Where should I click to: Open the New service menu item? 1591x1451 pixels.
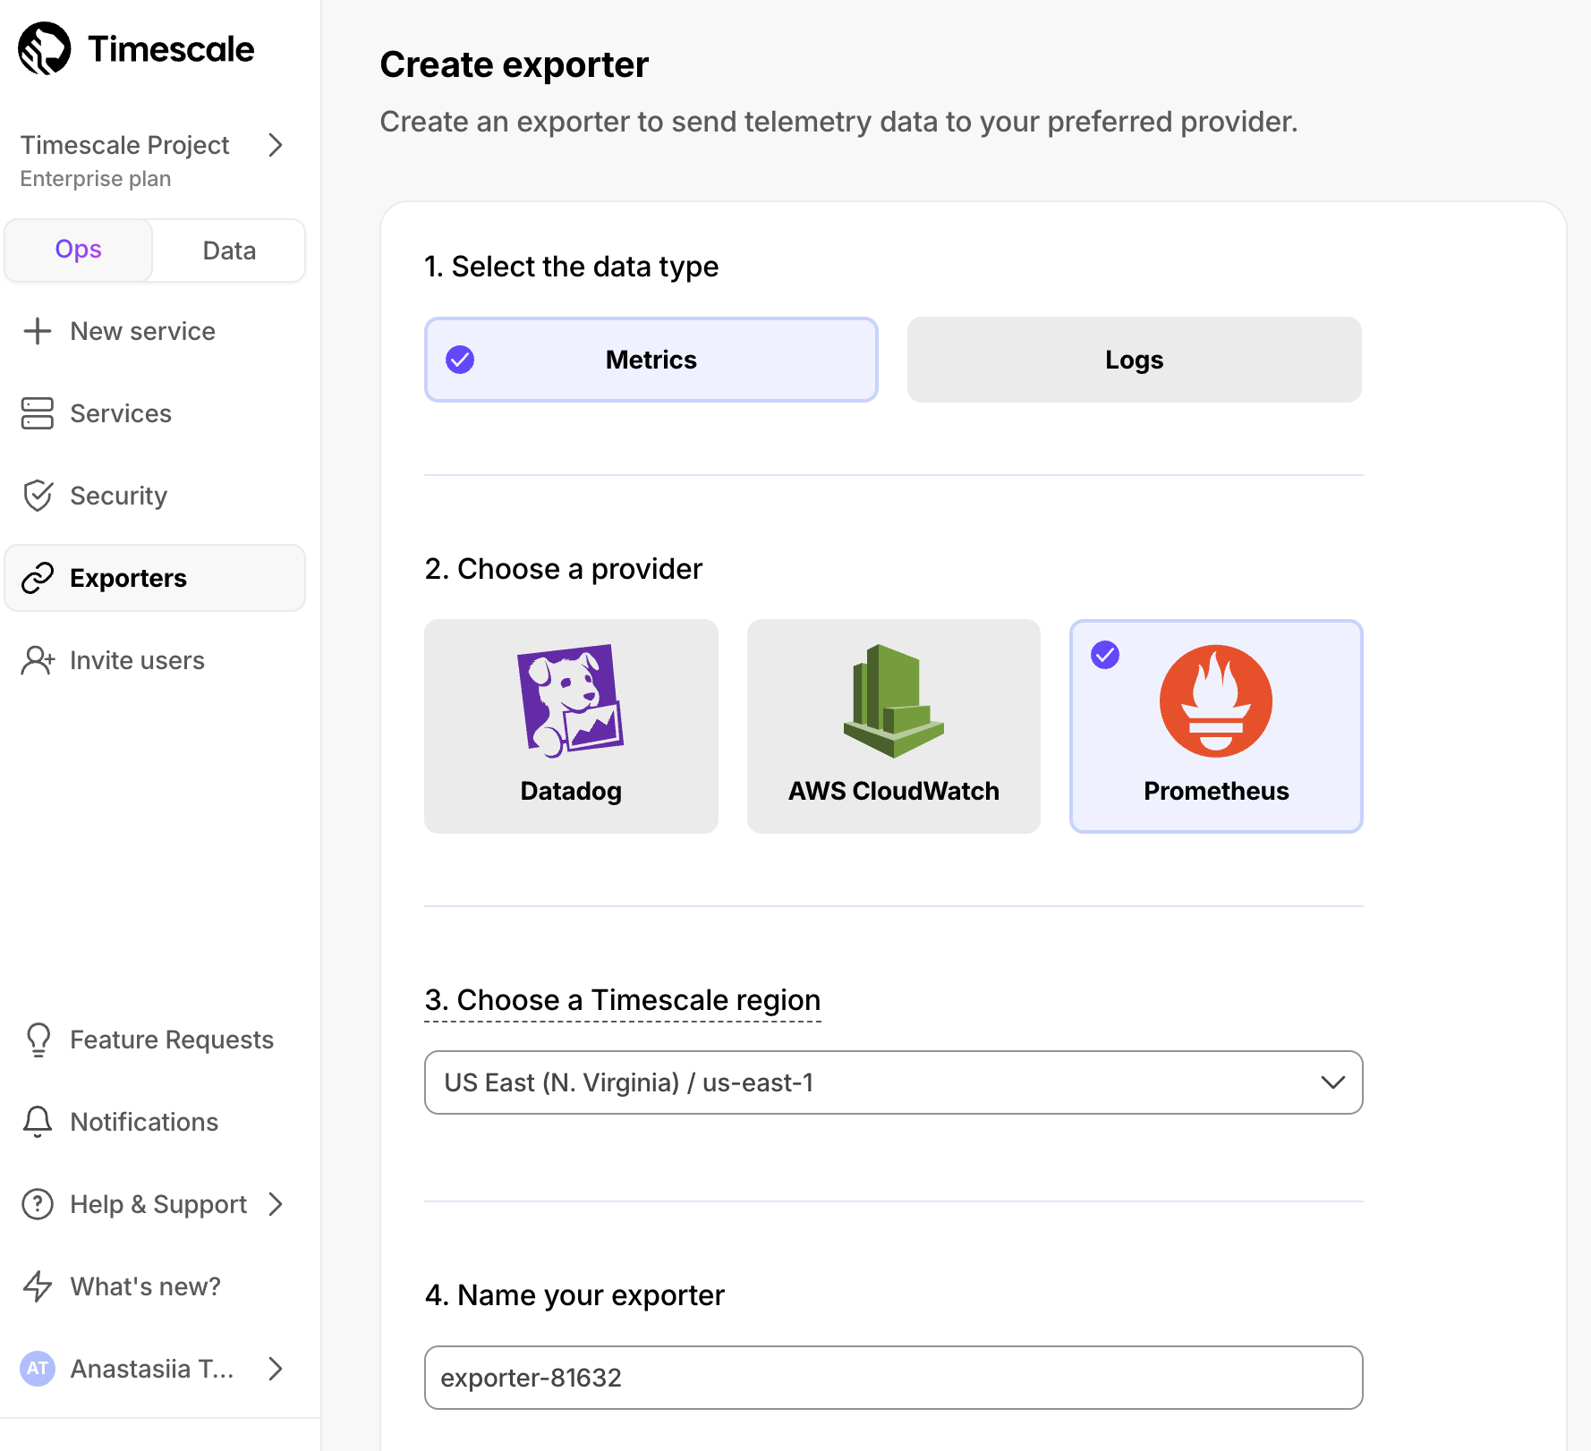coord(155,331)
